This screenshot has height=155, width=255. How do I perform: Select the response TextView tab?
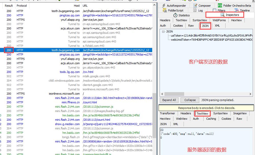click(202, 114)
